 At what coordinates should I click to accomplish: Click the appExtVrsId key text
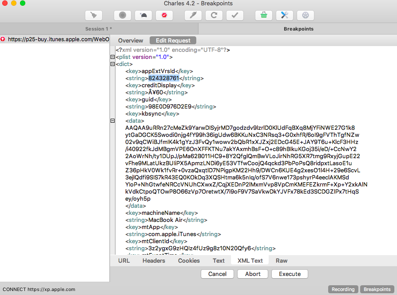pyautogui.click(x=158, y=71)
